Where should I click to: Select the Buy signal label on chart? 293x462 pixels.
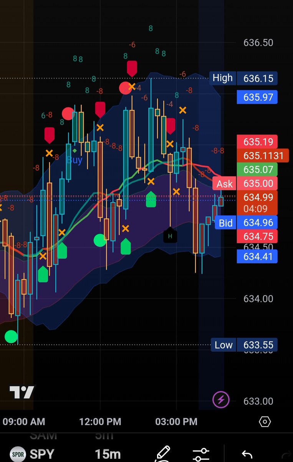74,160
